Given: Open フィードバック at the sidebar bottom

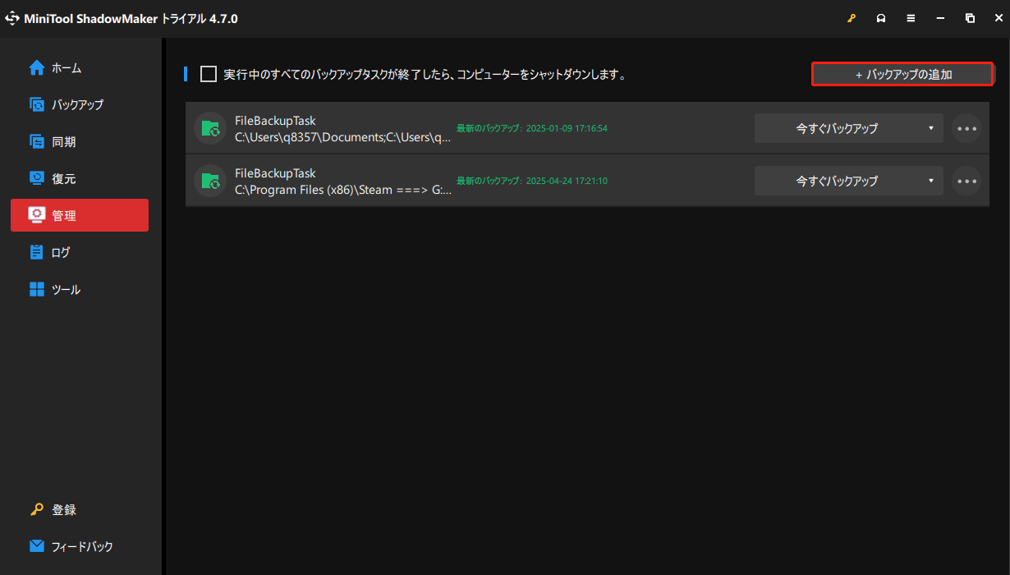Looking at the screenshot, I should 80,547.
